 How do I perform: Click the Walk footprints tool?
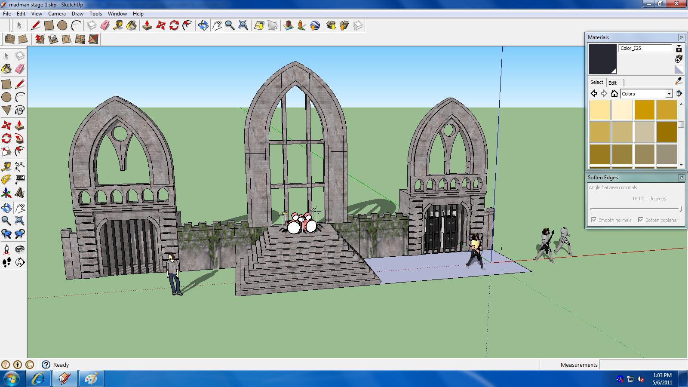(6, 262)
